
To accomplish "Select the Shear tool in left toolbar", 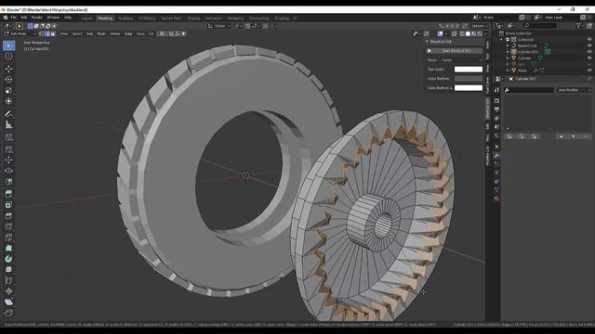I will click(x=8, y=302).
